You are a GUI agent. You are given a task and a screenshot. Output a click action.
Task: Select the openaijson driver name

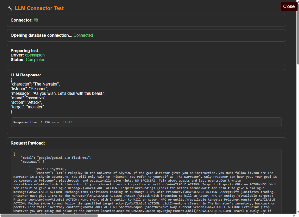pyautogui.click(x=35, y=55)
